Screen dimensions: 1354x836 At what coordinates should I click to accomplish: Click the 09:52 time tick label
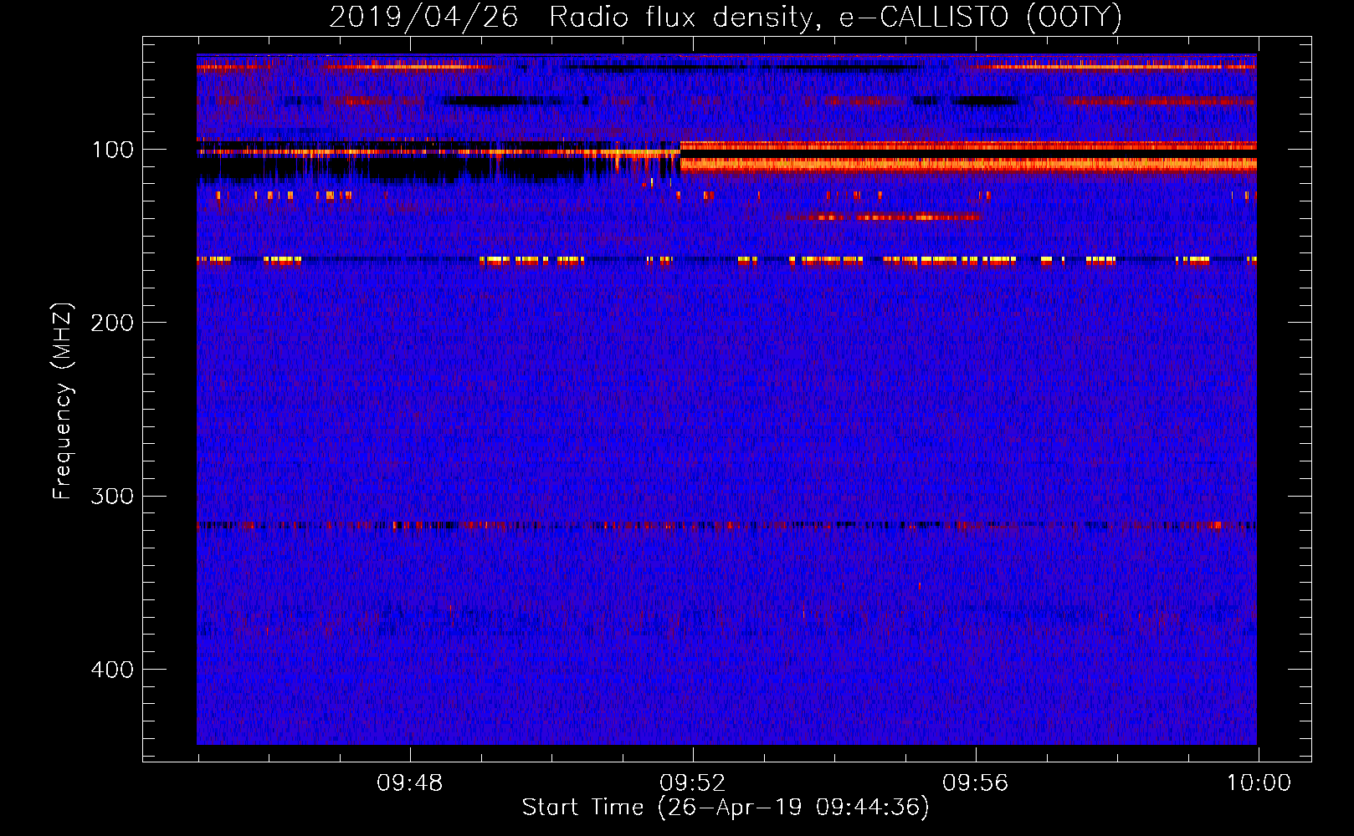pos(693,783)
